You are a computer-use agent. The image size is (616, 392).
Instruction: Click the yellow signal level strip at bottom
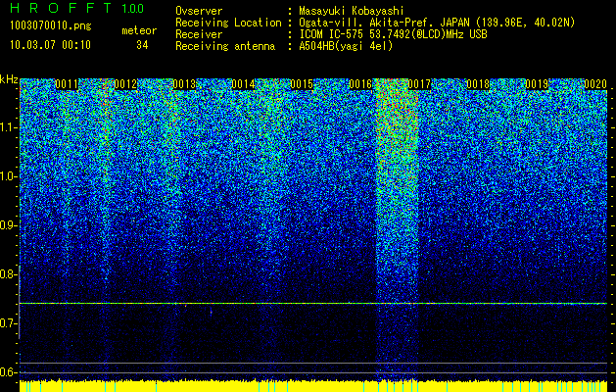[x=313, y=386]
